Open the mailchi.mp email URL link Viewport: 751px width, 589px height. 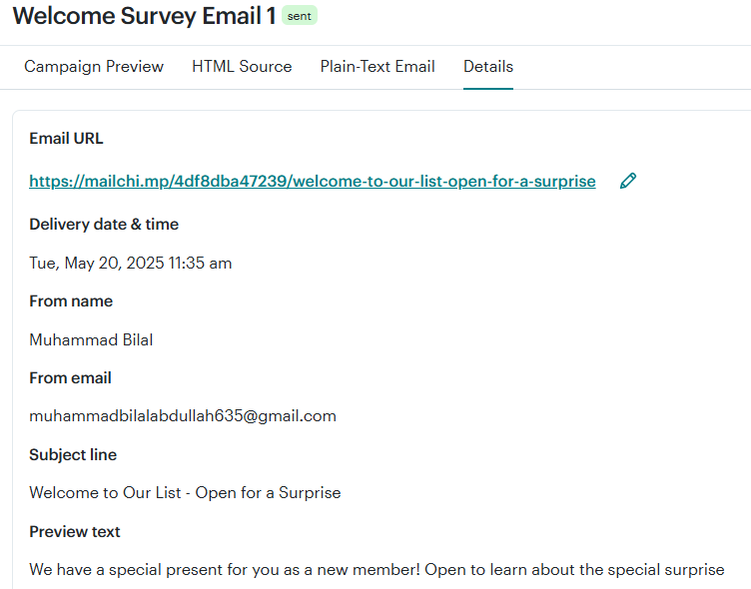[x=313, y=182]
